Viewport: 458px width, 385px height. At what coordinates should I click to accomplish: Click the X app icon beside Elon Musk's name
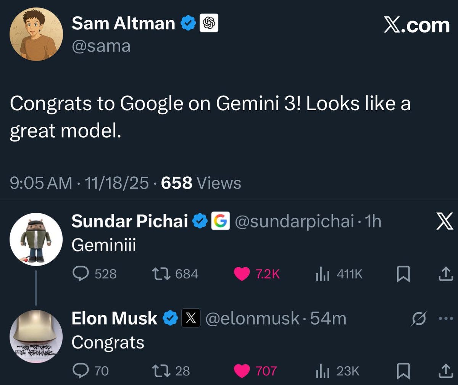tap(191, 318)
